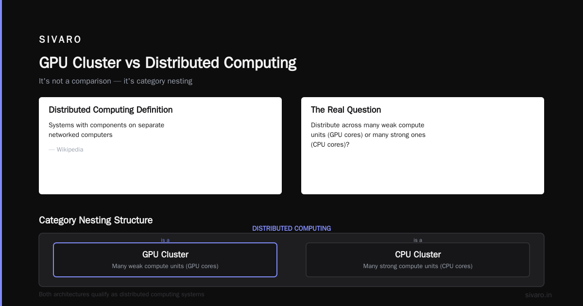
Task: Click the category nesting subtitle line
Action: (x=116, y=81)
